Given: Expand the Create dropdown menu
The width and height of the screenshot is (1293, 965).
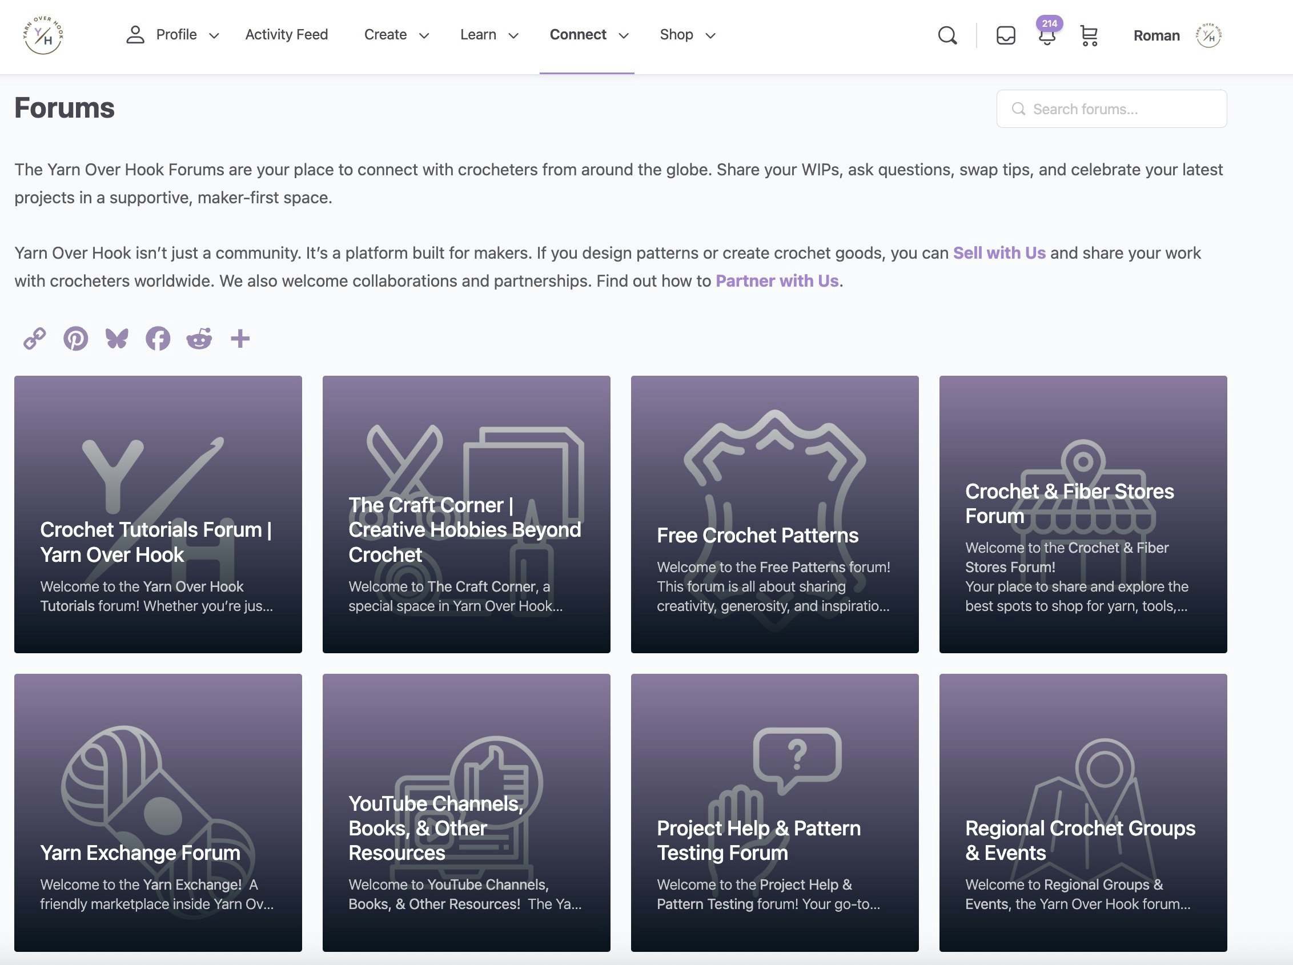Looking at the screenshot, I should click(396, 35).
